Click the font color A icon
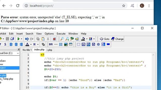The width and height of the screenshot is (161, 90). pyautogui.click(x=27, y=44)
